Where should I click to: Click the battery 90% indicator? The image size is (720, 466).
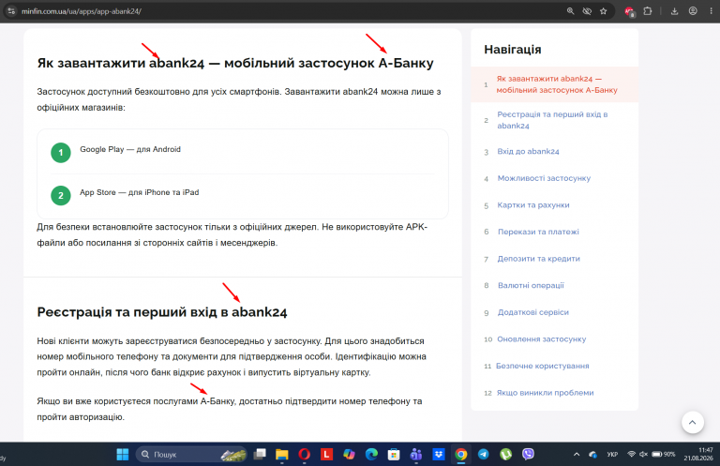(664, 454)
